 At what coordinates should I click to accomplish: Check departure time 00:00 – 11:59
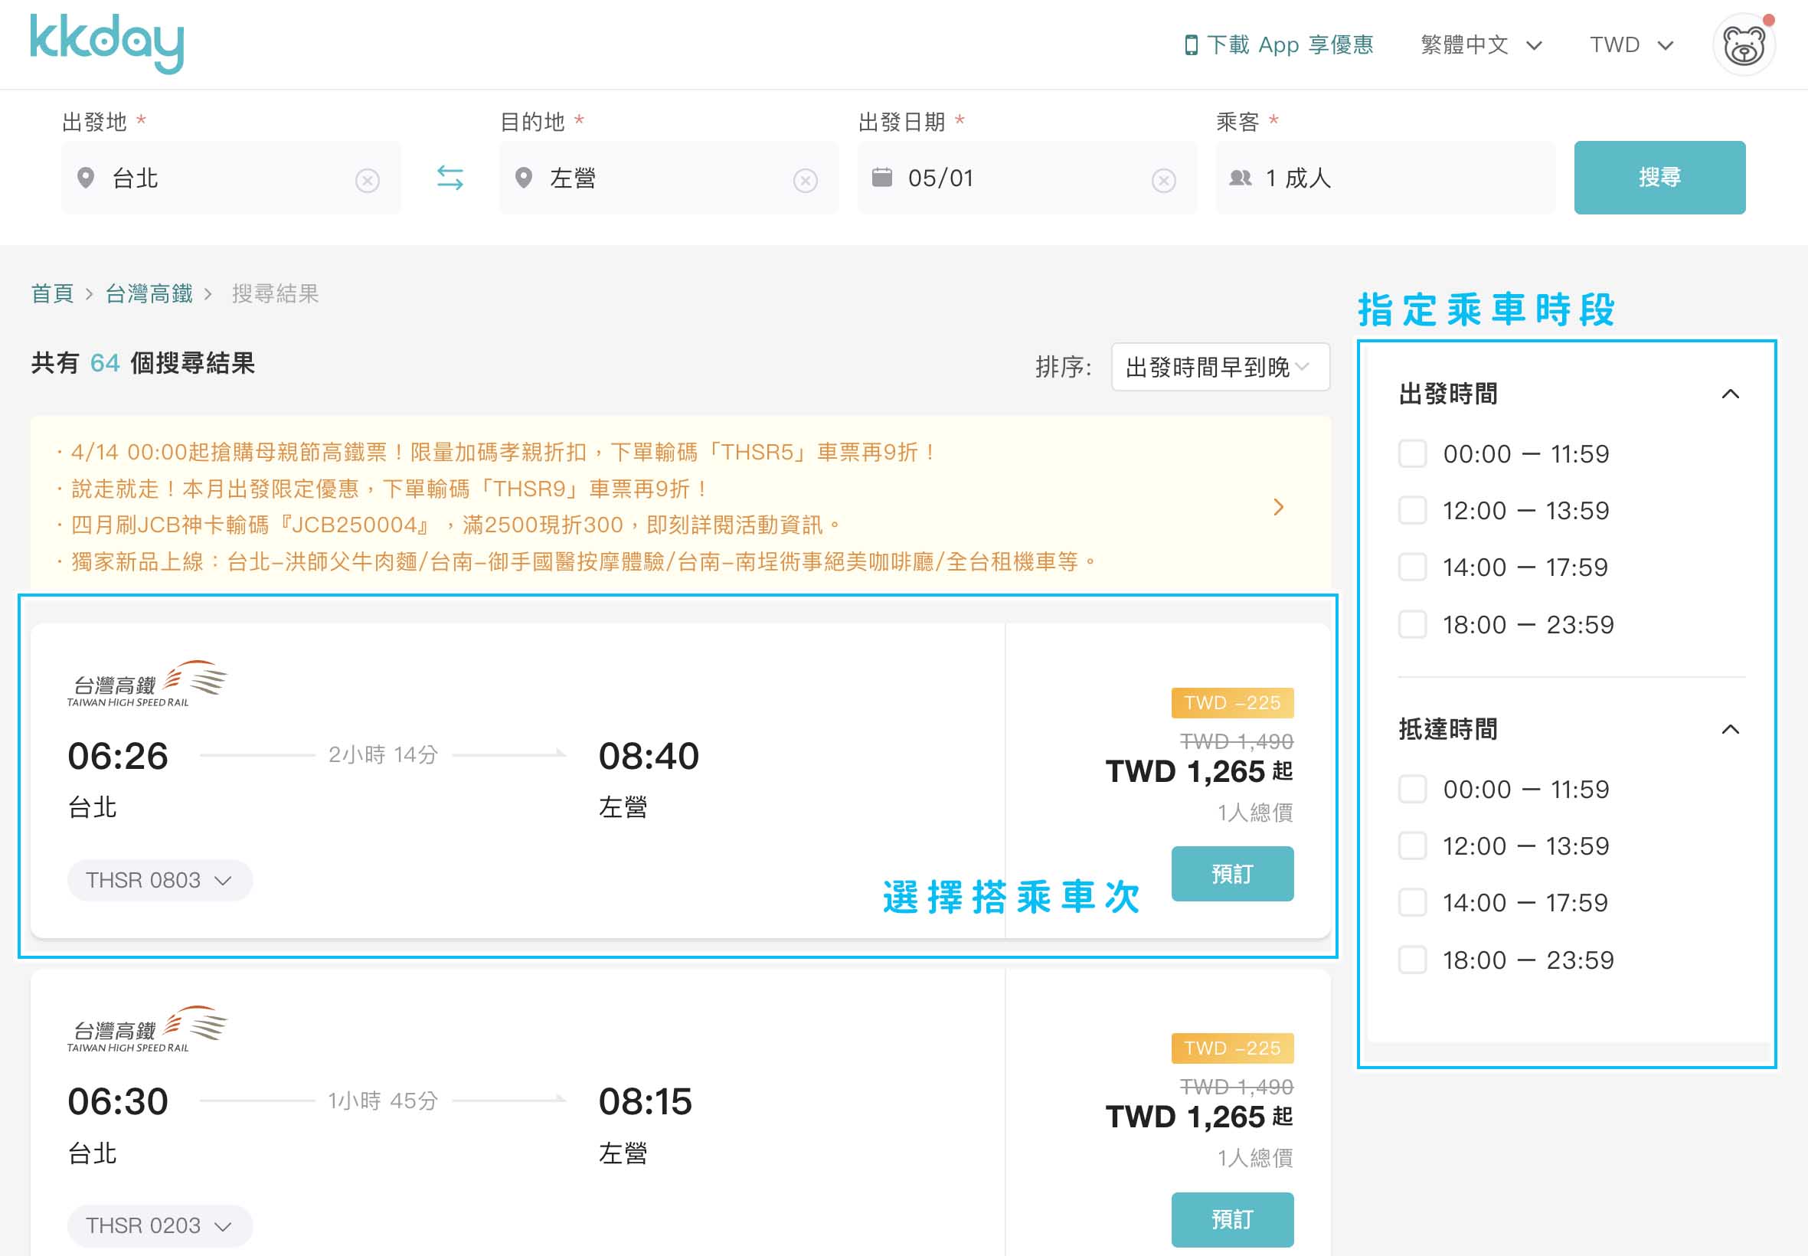[1412, 454]
